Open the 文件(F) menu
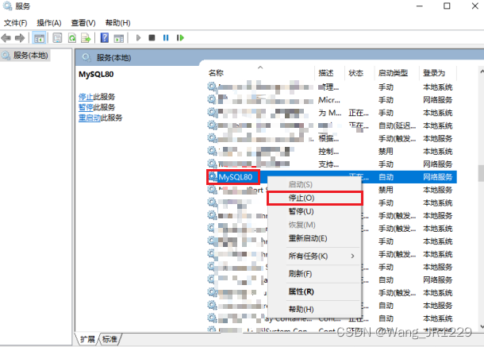This screenshot has width=484, height=347. point(15,23)
